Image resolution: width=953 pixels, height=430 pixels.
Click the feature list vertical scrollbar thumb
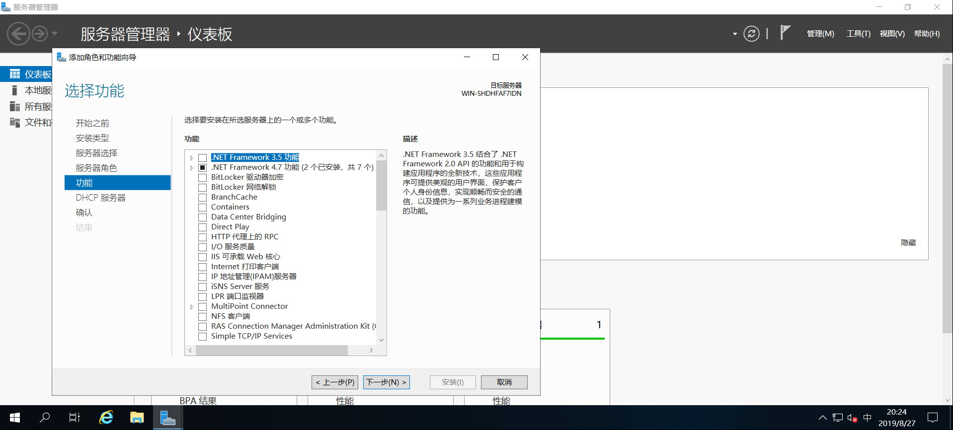(x=381, y=185)
